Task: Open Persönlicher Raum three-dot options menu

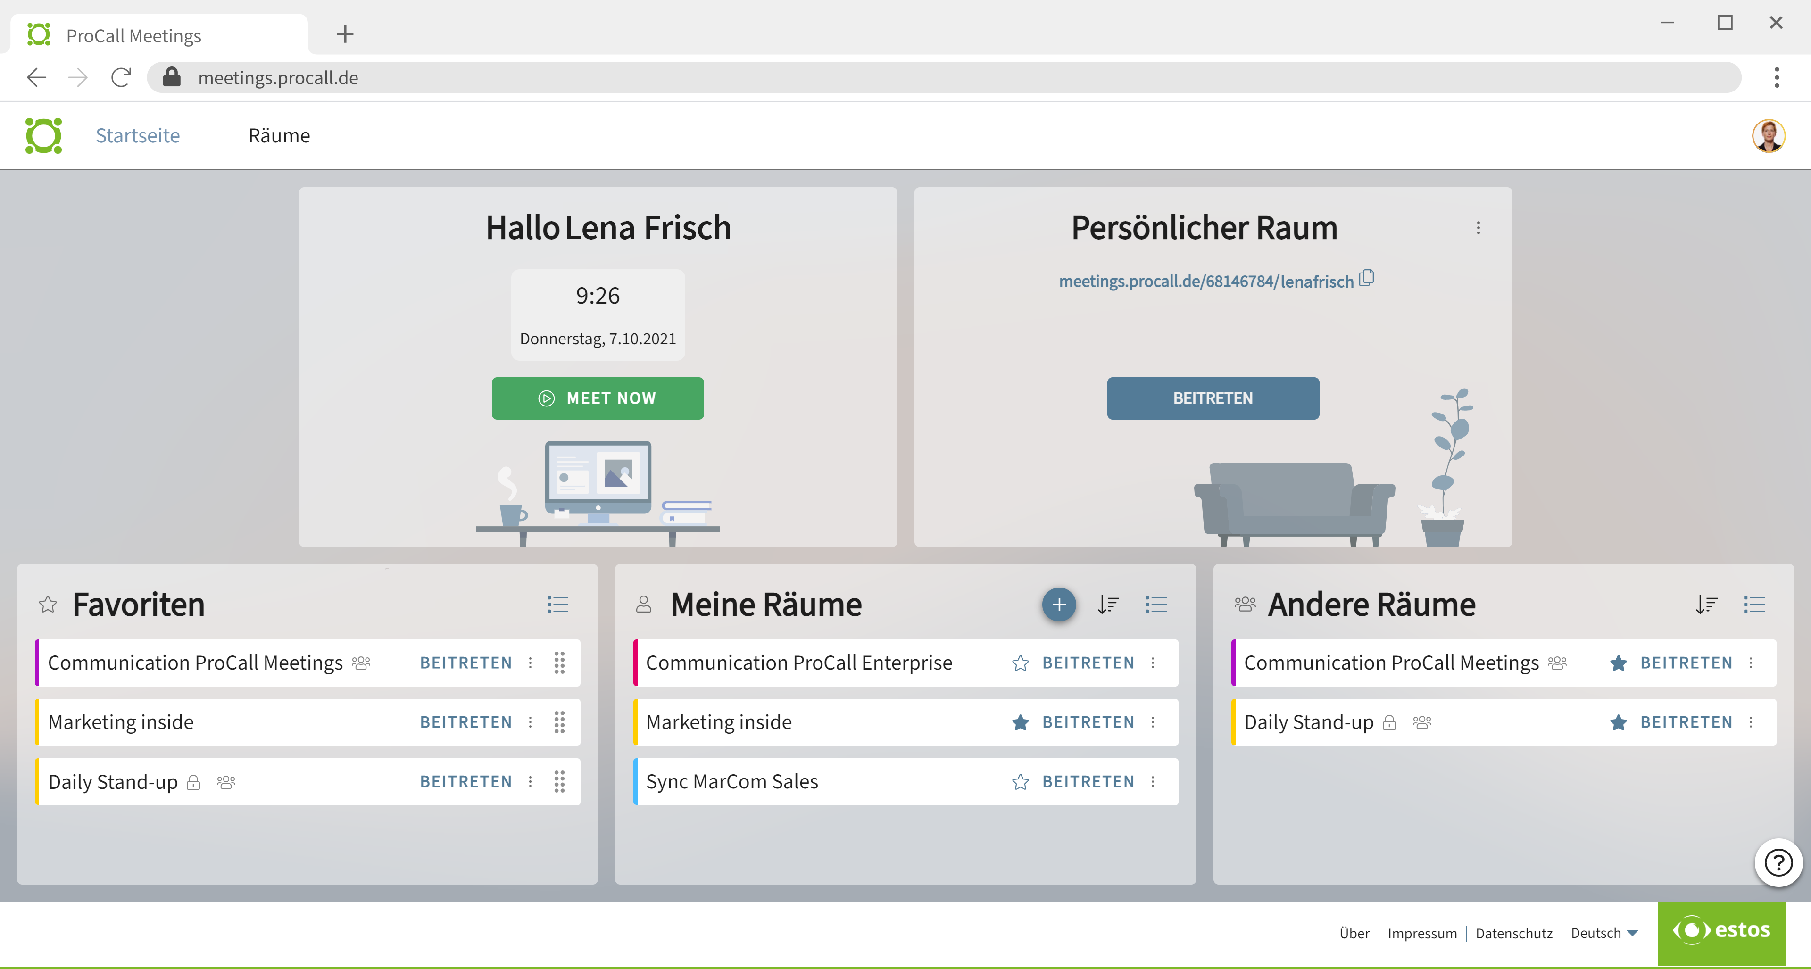Action: (x=1478, y=228)
